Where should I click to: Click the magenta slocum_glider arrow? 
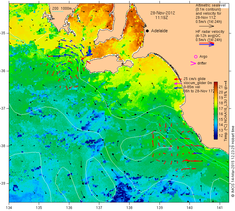pyautogui.click(x=178, y=83)
